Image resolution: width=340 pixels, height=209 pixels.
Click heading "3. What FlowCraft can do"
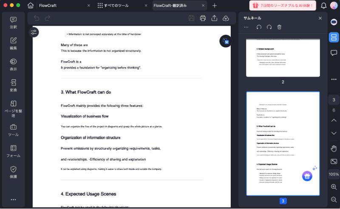(x=86, y=92)
